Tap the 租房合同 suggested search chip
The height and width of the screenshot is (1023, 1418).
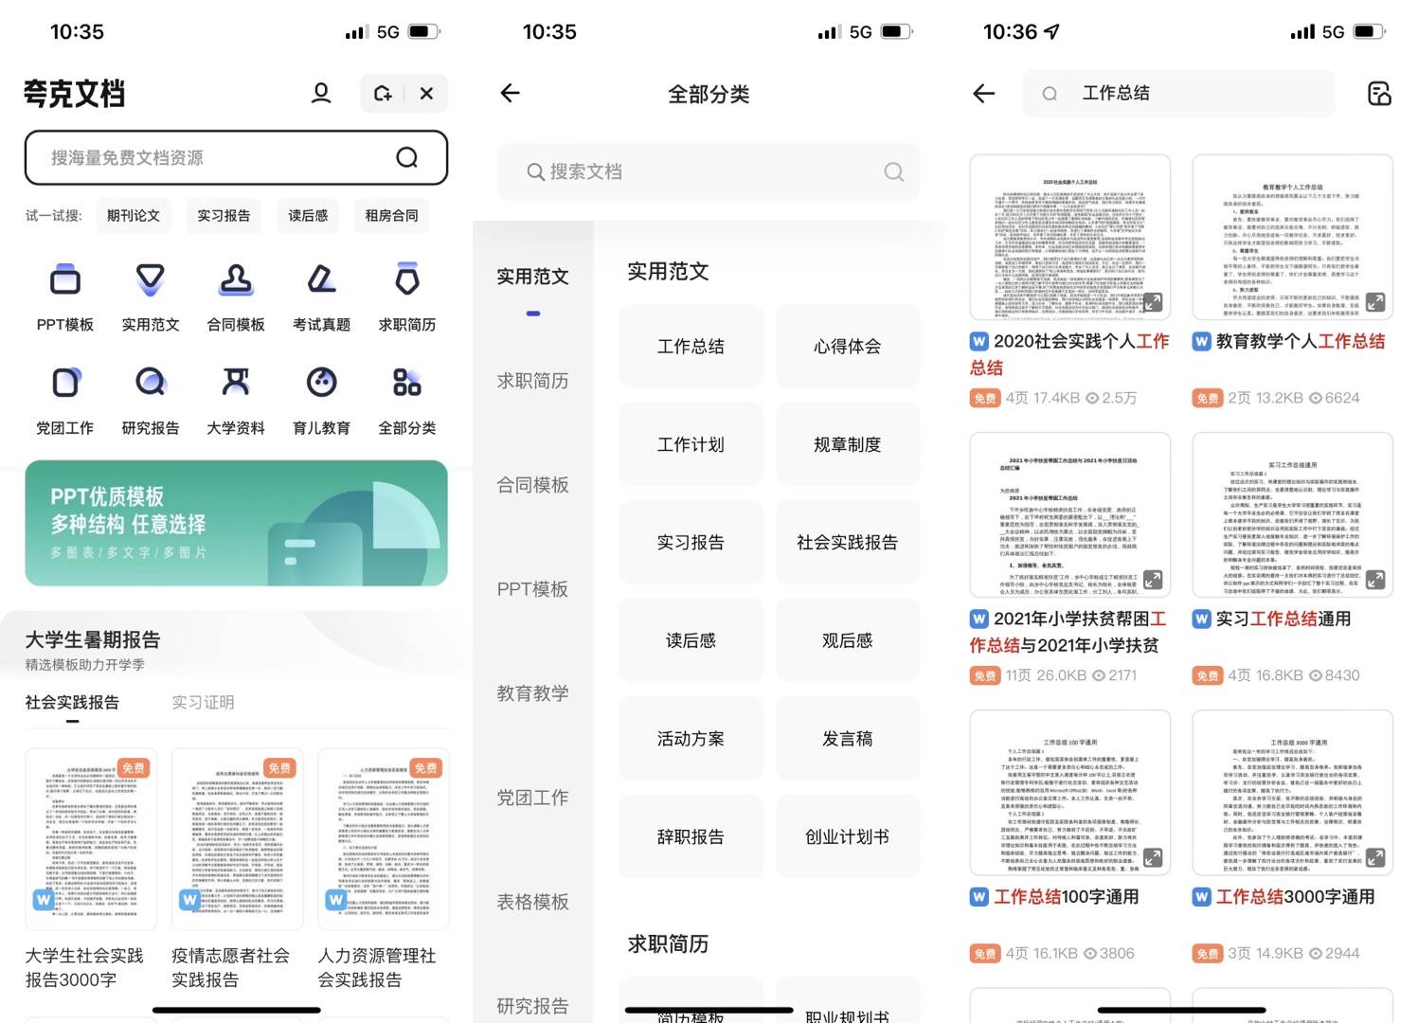pyautogui.click(x=390, y=215)
